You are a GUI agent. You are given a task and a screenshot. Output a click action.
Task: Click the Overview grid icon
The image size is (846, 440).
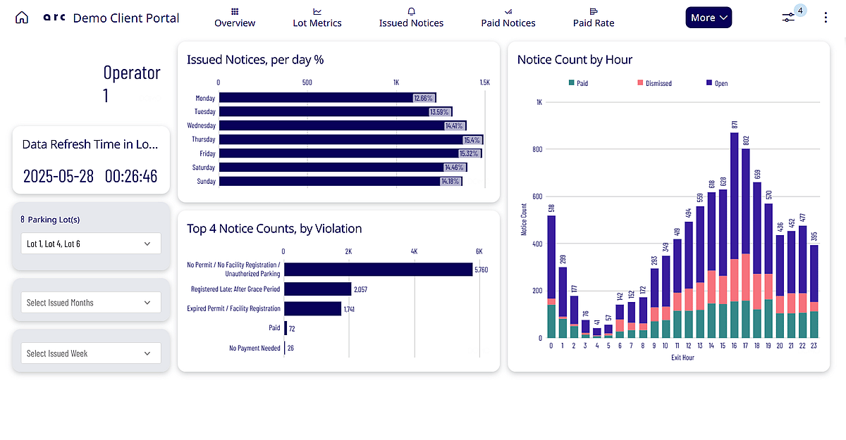coord(235,11)
